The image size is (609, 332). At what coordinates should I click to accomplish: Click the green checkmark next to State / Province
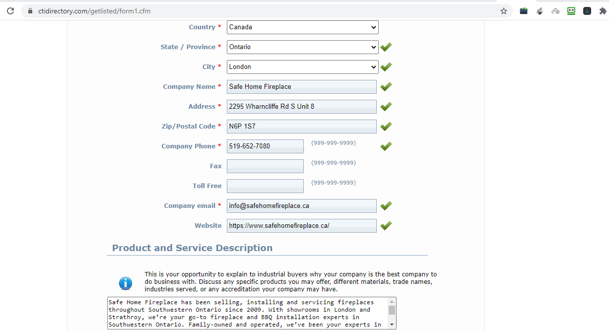click(x=386, y=47)
